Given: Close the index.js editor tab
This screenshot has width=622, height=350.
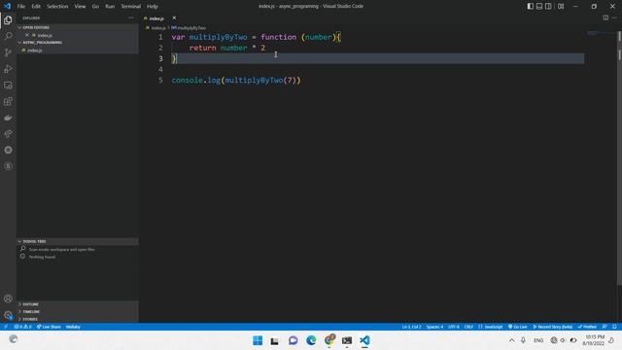Looking at the screenshot, I should tap(174, 17).
